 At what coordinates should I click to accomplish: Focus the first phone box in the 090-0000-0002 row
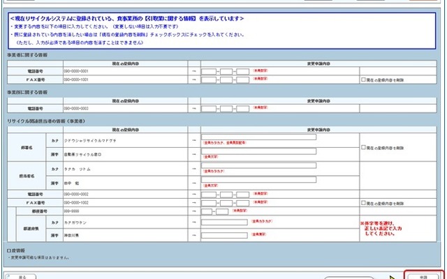pos(209,195)
